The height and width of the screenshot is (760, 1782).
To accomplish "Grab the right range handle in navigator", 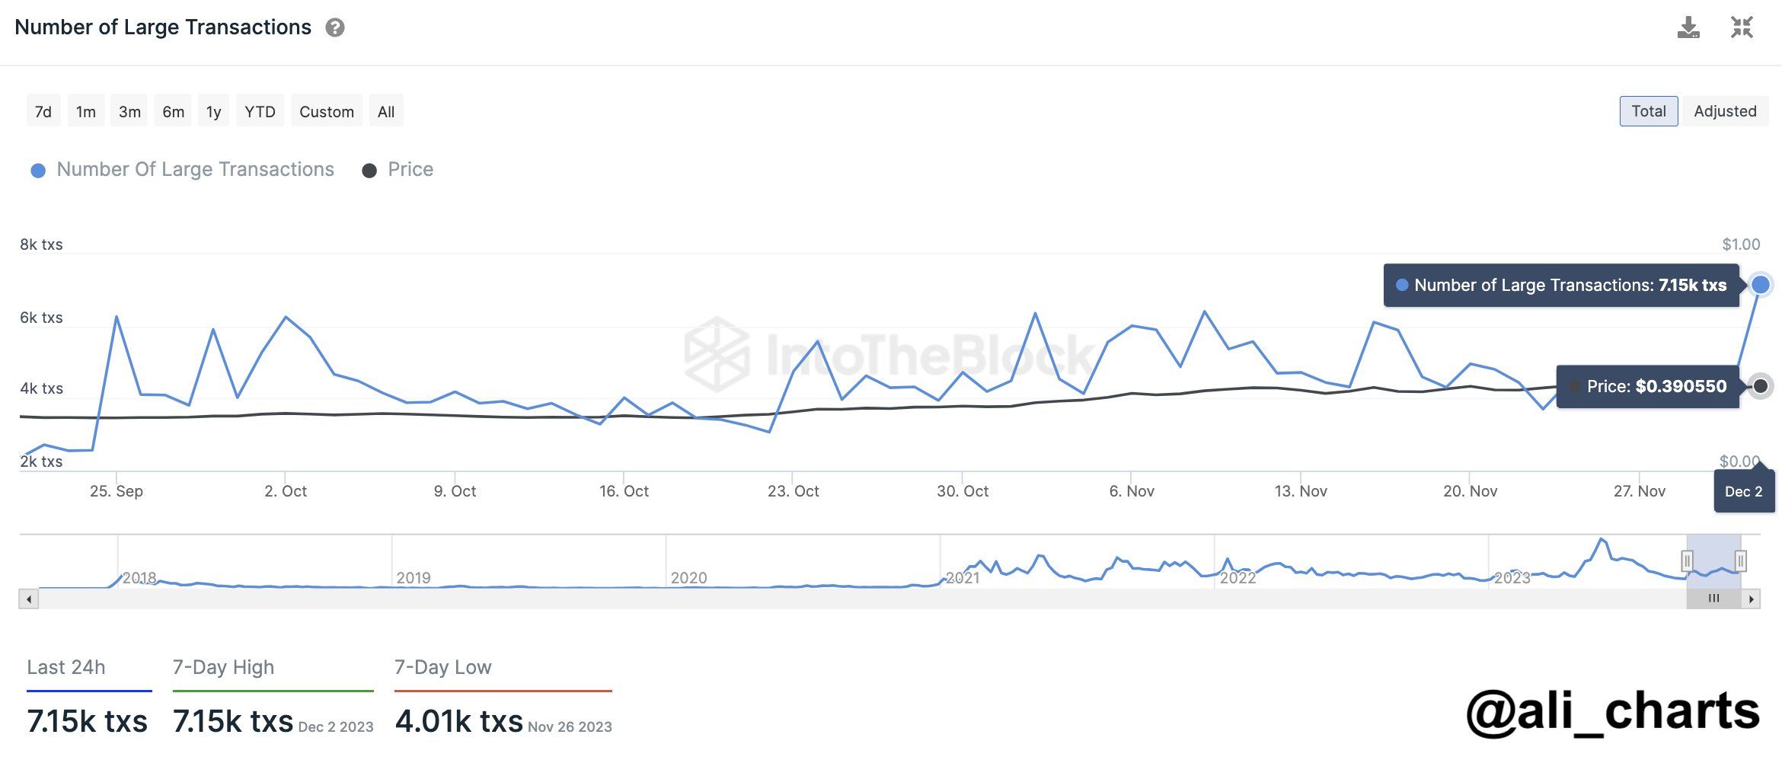I will [1740, 561].
